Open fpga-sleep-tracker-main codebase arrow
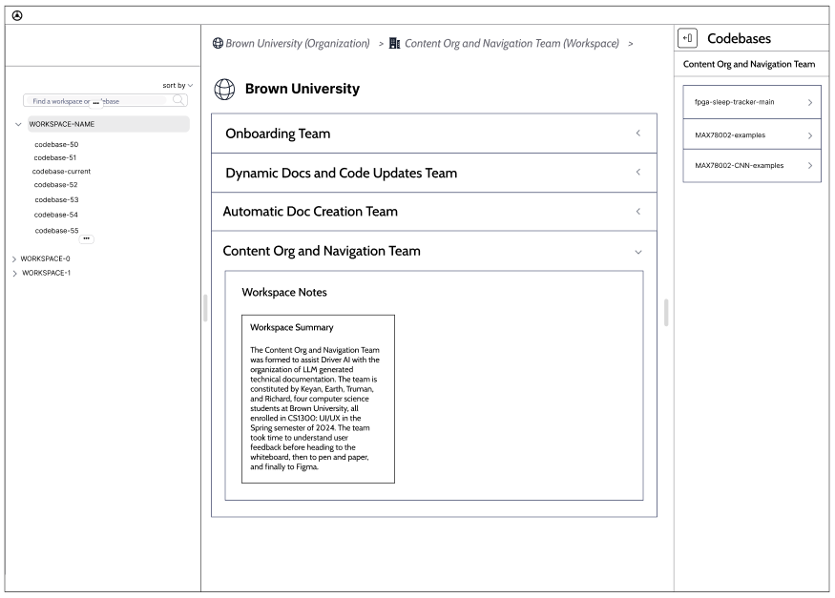This screenshot has width=835, height=598. 810,102
